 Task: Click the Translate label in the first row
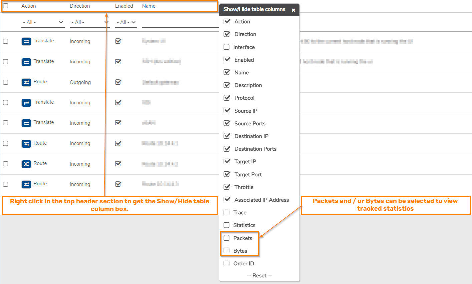[x=44, y=41]
